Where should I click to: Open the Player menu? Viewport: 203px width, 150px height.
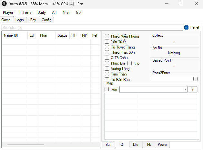(x=8, y=13)
